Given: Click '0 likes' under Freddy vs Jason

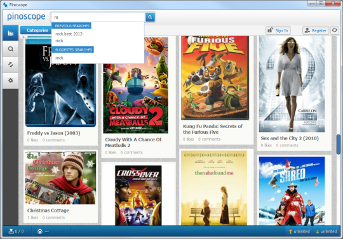Looking at the screenshot, I should pyautogui.click(x=32, y=140).
